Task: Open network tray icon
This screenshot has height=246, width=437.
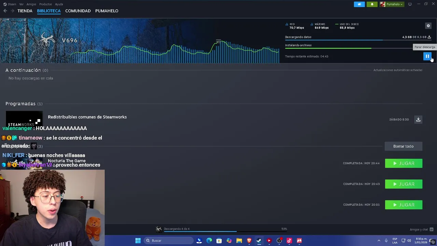Action: [403, 241]
